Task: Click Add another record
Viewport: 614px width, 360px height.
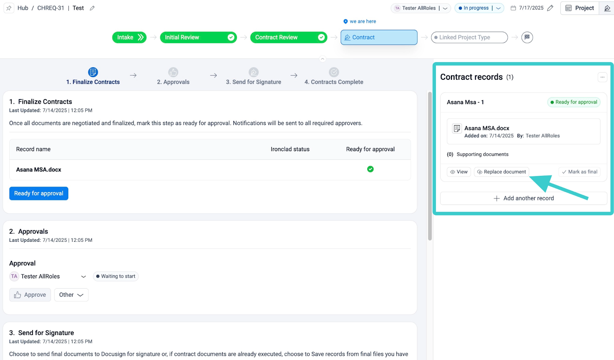Action: [523, 198]
